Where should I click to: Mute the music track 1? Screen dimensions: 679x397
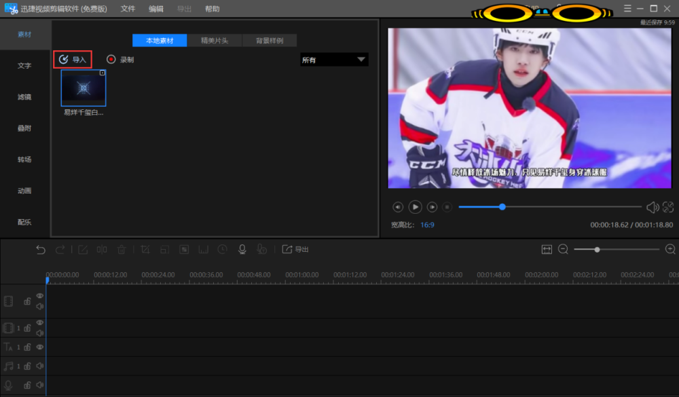tap(40, 366)
